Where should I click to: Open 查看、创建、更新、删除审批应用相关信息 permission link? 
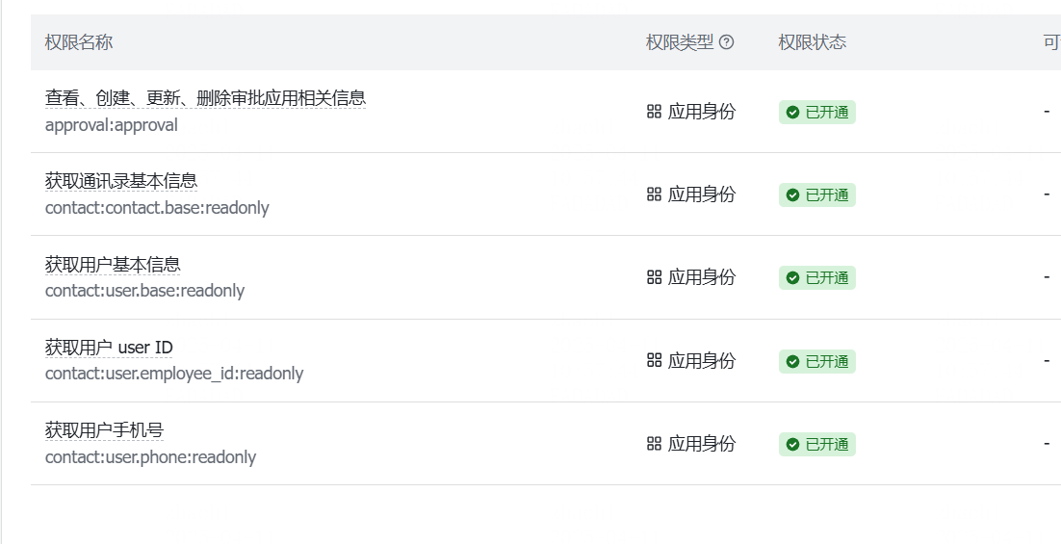(x=205, y=98)
